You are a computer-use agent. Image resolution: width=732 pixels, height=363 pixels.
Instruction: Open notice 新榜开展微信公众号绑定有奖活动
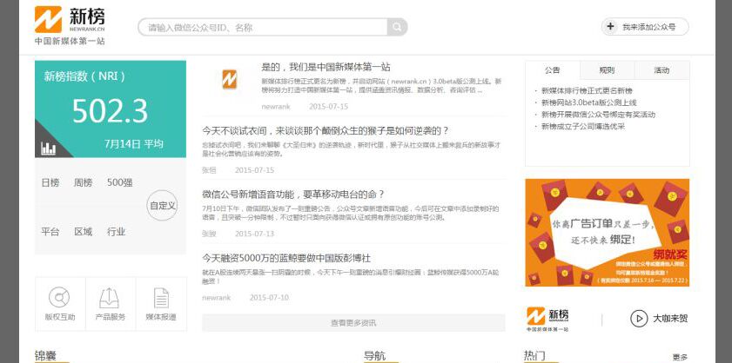click(x=598, y=114)
